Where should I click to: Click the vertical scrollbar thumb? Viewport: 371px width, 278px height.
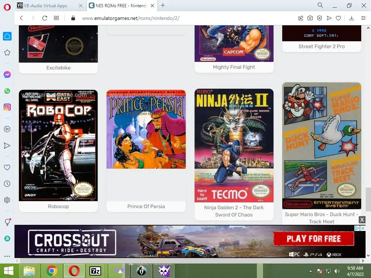[x=368, y=199]
